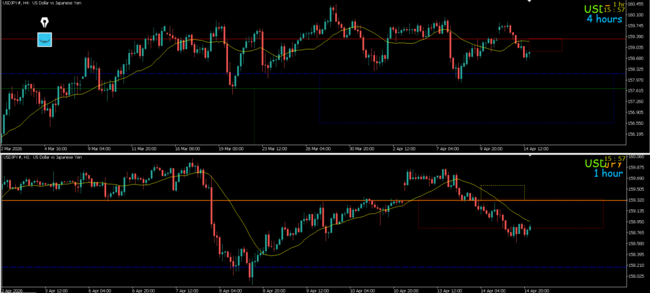This screenshot has height=293, width=650.
Task: Click the white pen nib icon
Action: [x=44, y=22]
